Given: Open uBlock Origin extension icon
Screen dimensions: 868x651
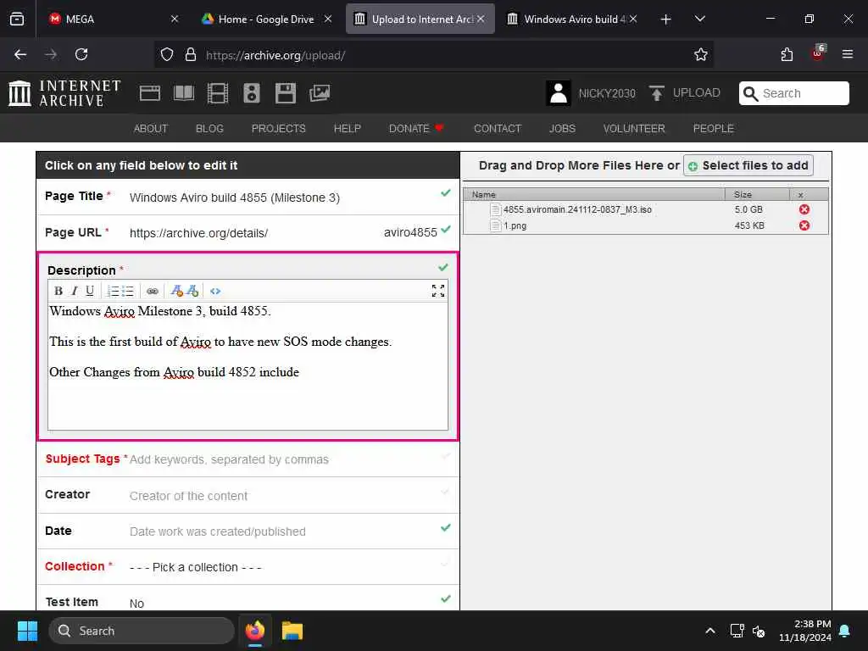Looking at the screenshot, I should [818, 53].
